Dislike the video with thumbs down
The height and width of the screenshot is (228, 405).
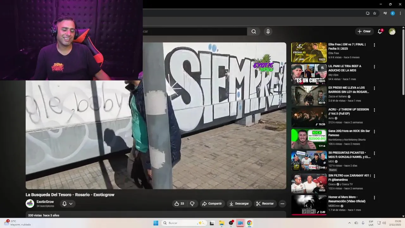pyautogui.click(x=192, y=204)
